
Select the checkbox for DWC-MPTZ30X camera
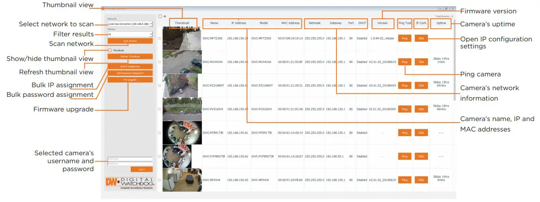pos(159,38)
